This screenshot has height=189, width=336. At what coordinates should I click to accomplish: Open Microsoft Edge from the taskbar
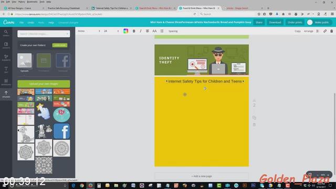coord(73,185)
